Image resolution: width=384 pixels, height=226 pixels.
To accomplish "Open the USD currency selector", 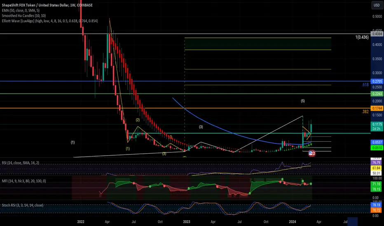I will (377, 5).
